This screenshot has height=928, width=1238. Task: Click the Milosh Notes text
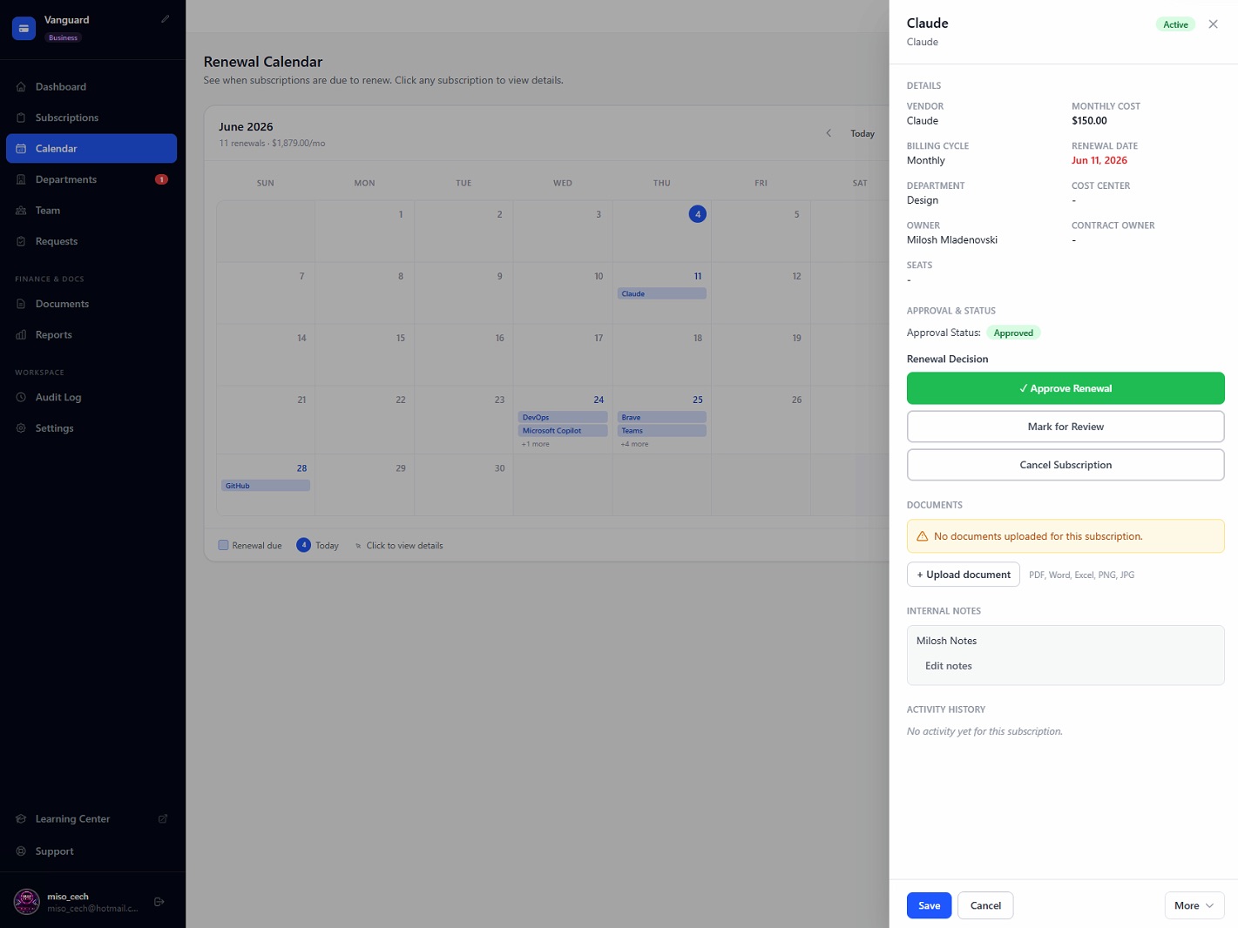tap(946, 641)
